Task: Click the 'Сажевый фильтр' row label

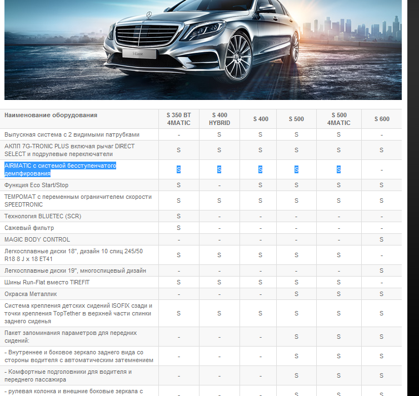Action: pyautogui.click(x=29, y=228)
